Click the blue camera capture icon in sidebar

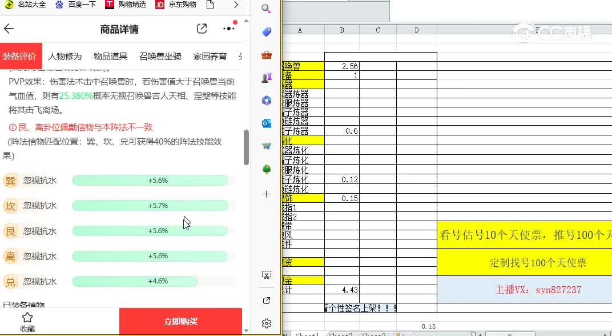[x=266, y=123]
